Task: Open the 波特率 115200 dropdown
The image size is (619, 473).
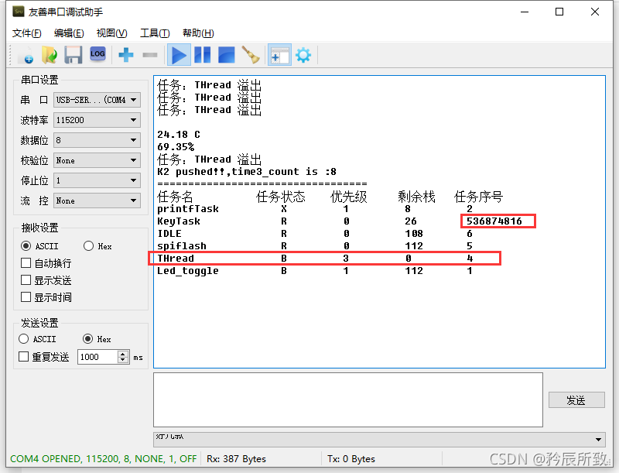Action: click(97, 120)
